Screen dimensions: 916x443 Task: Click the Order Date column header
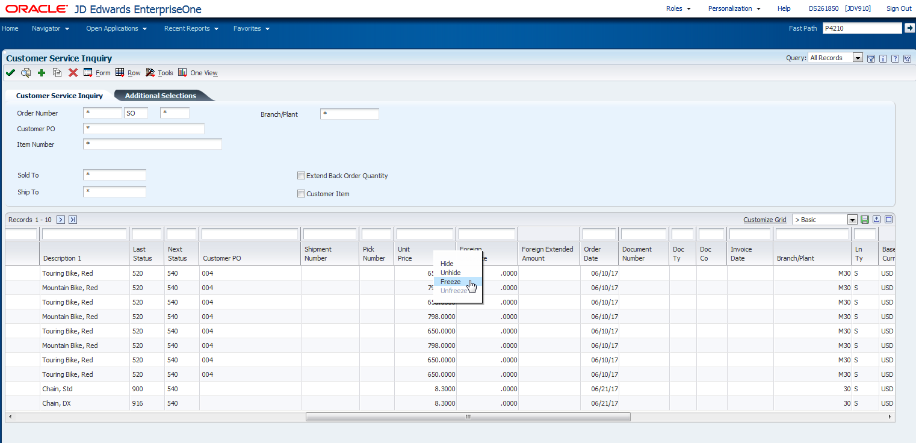click(599, 253)
